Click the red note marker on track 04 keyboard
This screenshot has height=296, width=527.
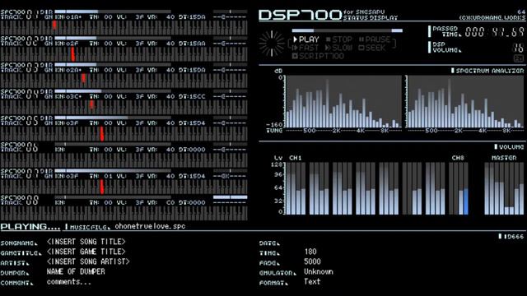91,104
